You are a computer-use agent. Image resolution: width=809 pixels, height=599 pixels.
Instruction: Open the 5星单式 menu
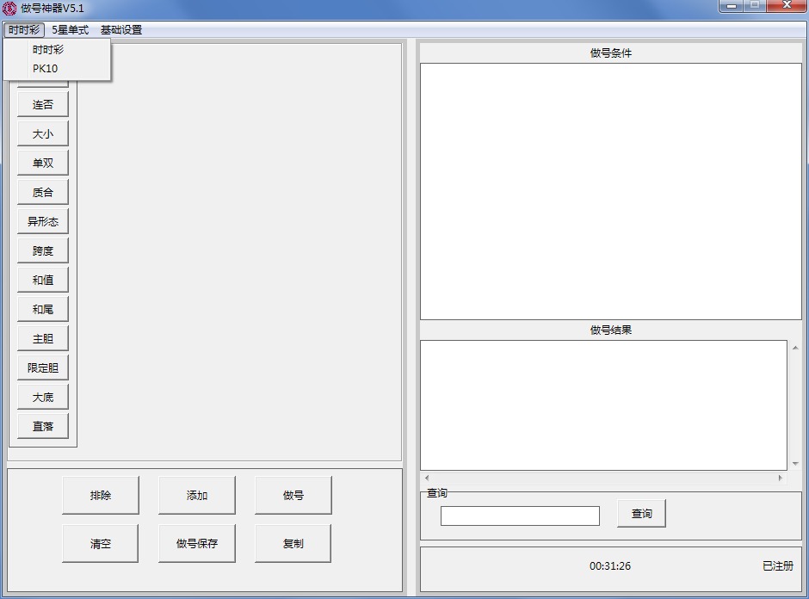[x=70, y=30]
